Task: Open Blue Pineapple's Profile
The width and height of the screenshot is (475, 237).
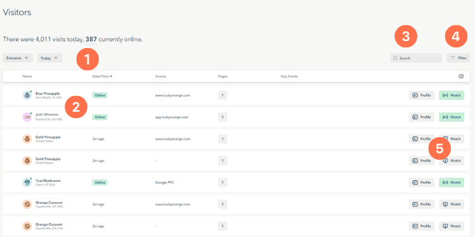Action: [x=422, y=95]
